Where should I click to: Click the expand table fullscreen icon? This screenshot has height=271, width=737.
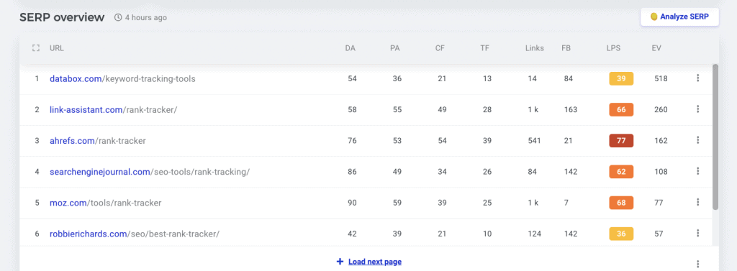tap(36, 48)
